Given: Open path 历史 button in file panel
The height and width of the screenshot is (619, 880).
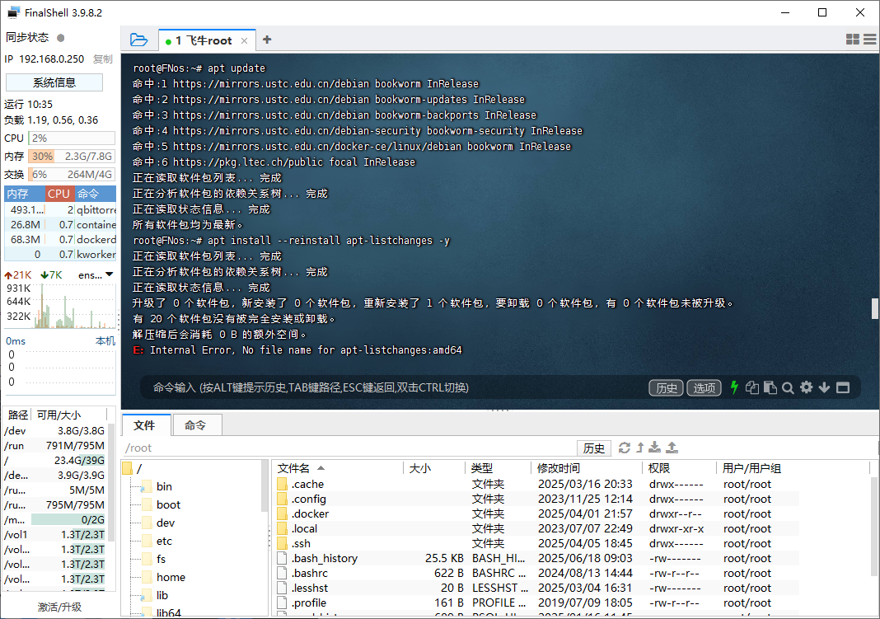Looking at the screenshot, I should tap(594, 448).
